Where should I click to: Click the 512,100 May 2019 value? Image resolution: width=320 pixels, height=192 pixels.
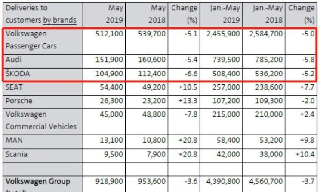point(110,33)
